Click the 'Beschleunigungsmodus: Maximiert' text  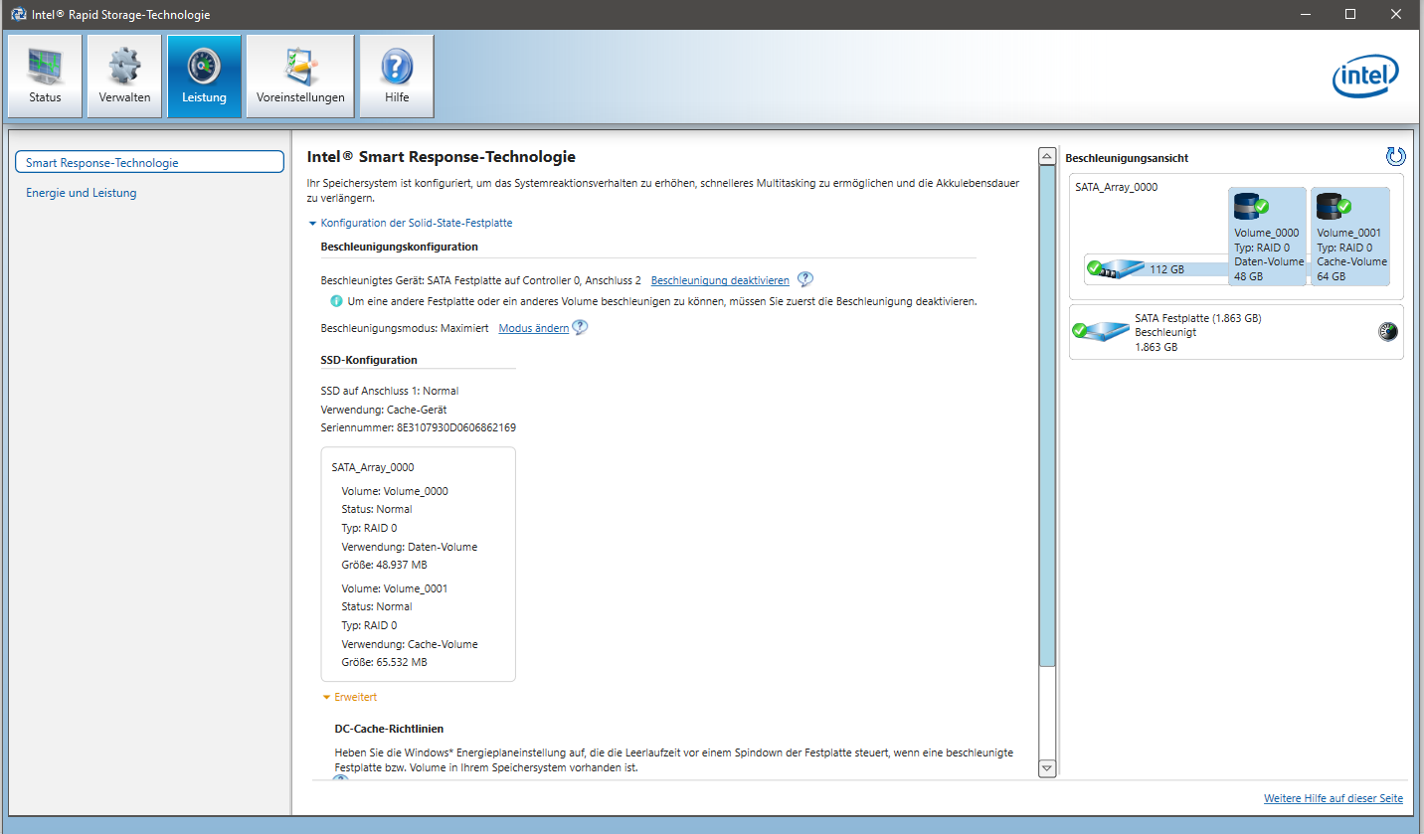click(x=405, y=328)
